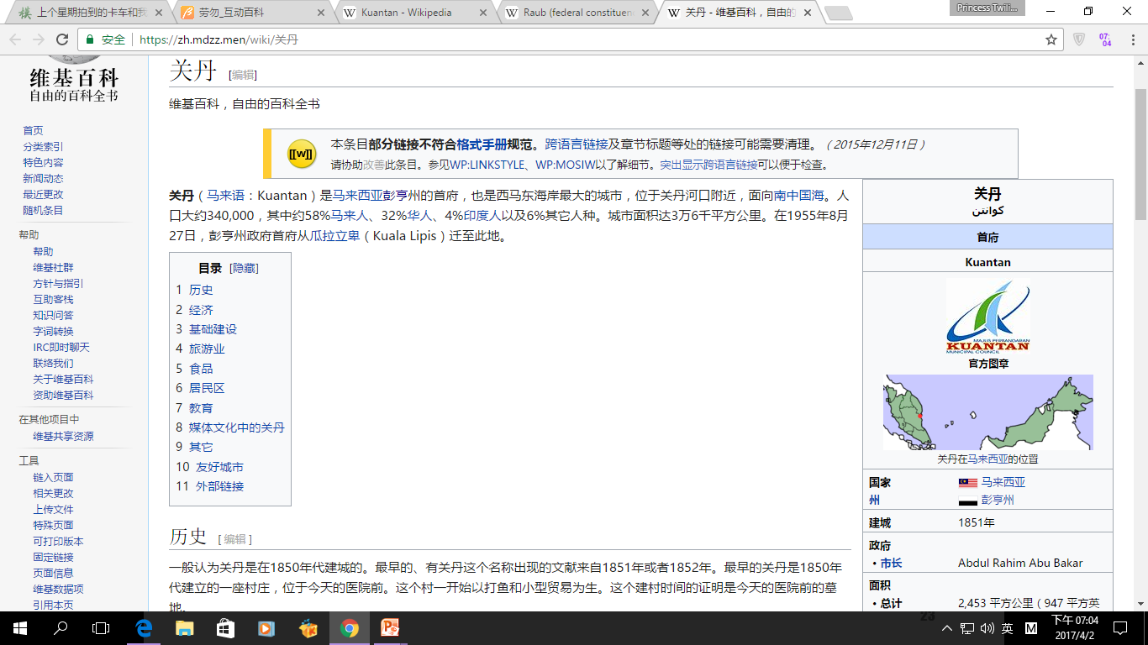This screenshot has width=1148, height=645.
Task: Toggle the 英 input language indicator
Action: coord(1007,627)
